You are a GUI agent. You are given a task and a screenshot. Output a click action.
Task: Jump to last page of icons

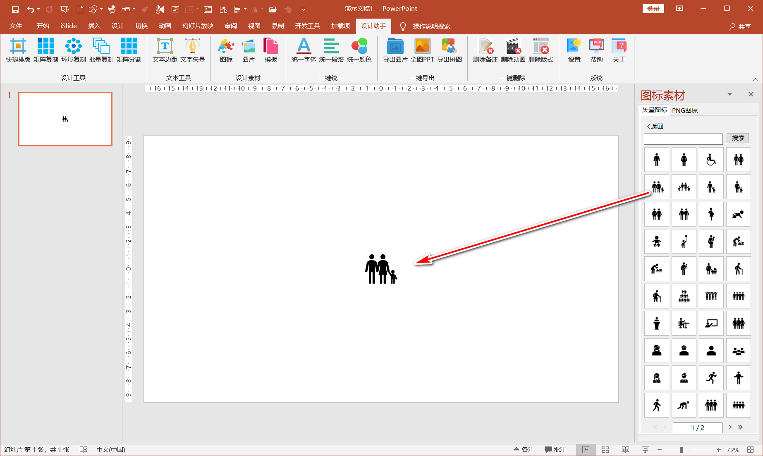pos(740,427)
